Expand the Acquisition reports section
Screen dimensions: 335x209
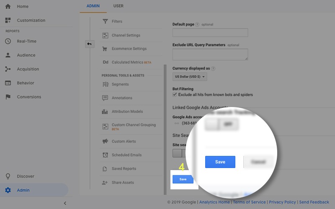coord(28,69)
